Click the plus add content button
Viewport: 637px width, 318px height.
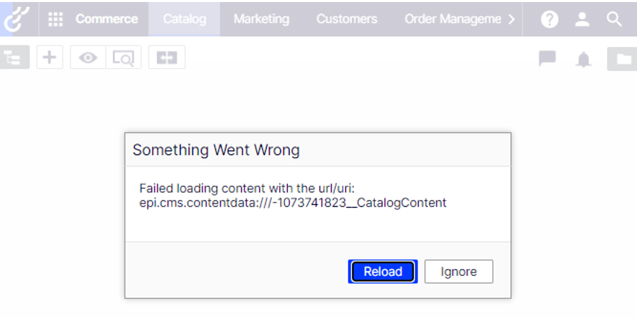50,58
